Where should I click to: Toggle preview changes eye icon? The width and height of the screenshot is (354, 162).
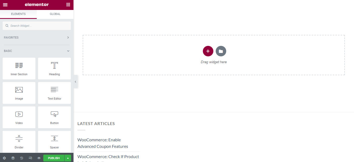pyautogui.click(x=39, y=158)
